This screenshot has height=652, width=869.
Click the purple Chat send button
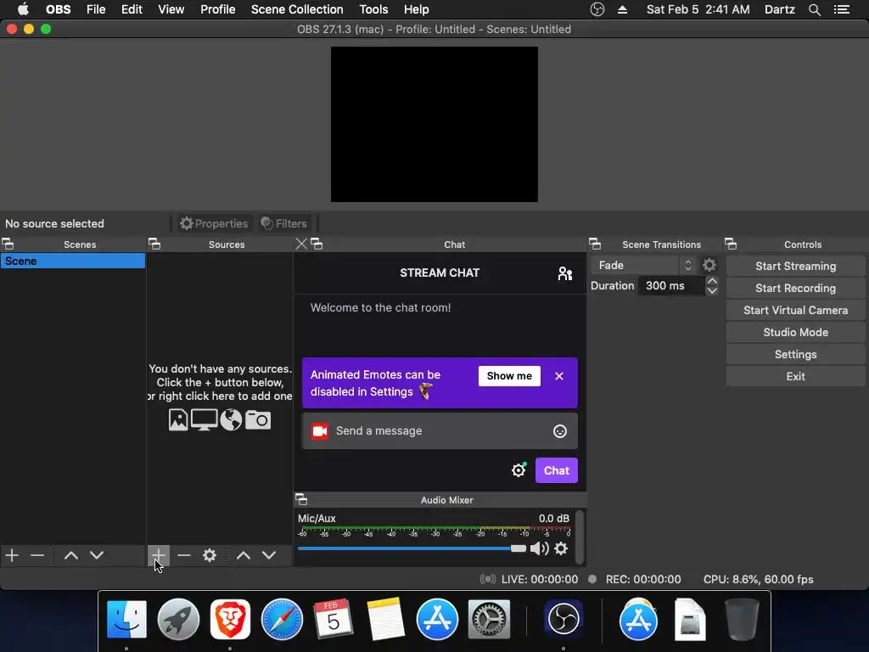(557, 470)
